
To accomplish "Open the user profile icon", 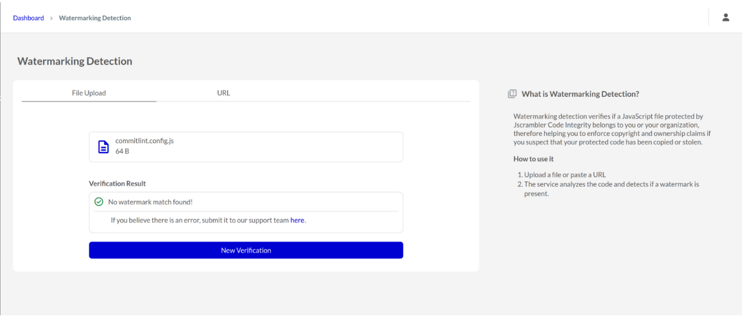I will coord(726,17).
